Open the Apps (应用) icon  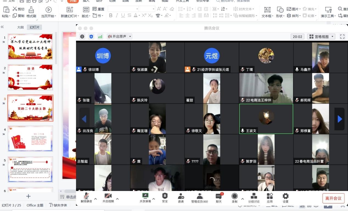tap(270, 196)
